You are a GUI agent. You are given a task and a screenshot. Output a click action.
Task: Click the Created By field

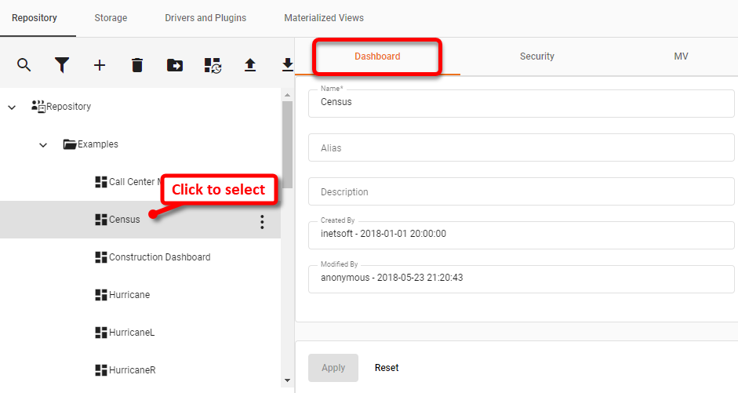click(x=521, y=235)
